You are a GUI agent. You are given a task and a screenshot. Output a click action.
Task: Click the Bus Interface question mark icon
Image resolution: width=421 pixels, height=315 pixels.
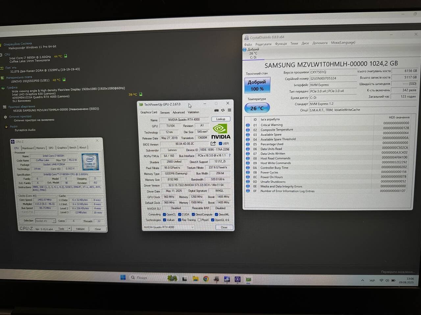[229, 156]
